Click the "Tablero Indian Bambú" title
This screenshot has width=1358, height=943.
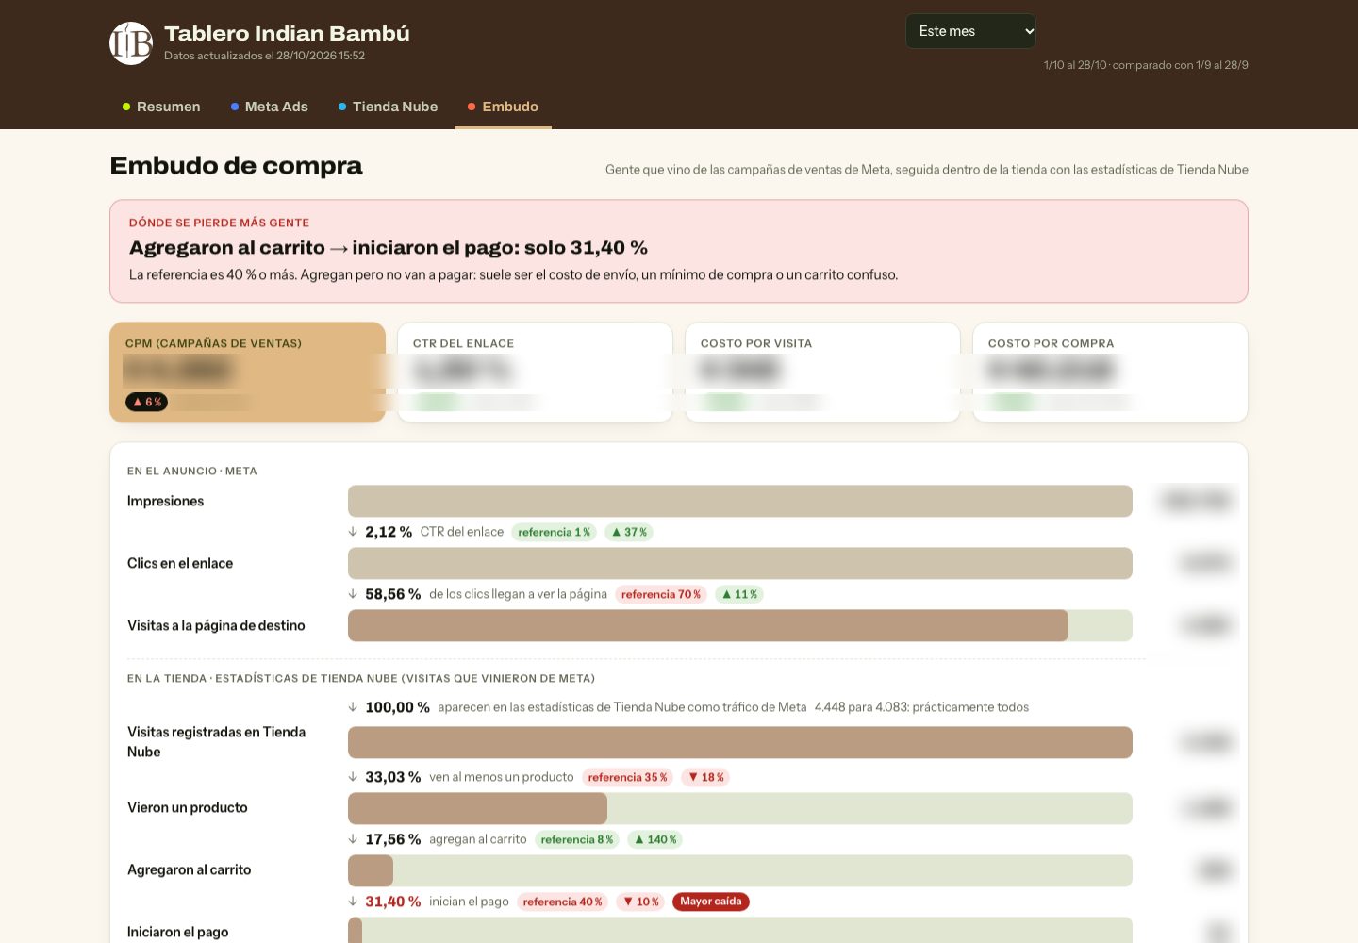(x=287, y=33)
